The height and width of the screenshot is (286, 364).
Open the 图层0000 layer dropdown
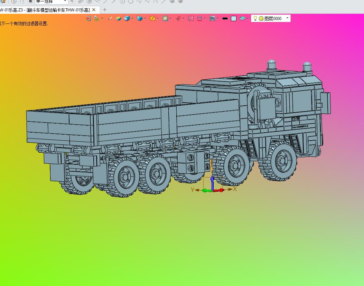[x=287, y=18]
